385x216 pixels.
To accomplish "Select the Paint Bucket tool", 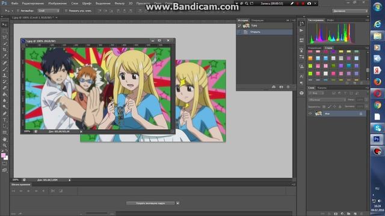I will pyautogui.click(x=4, y=94).
